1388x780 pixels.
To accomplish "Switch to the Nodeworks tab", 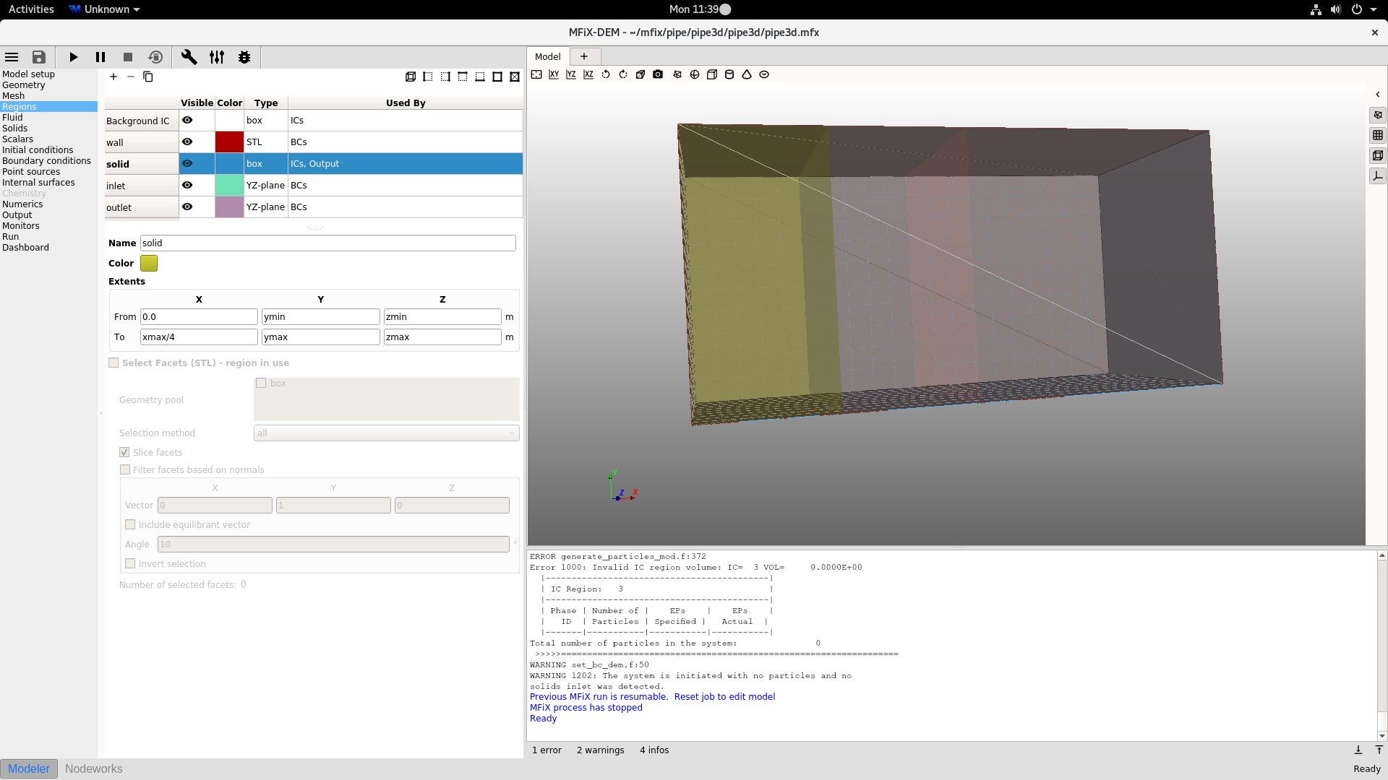I will (93, 768).
